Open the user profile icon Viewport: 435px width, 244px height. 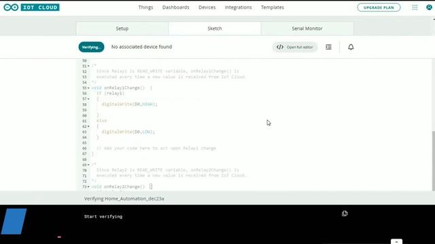429,7
